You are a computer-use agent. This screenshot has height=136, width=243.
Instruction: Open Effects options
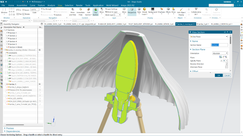(168, 11)
